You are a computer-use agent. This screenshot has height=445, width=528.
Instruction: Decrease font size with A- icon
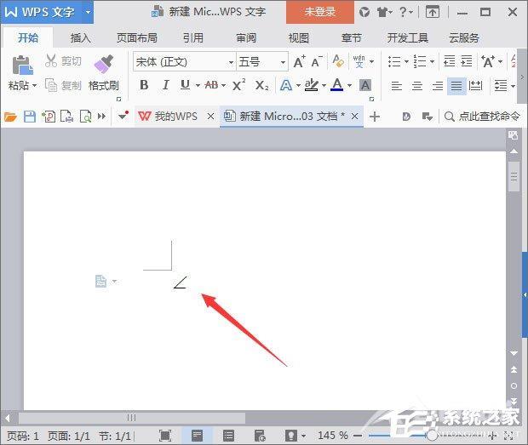pos(317,61)
